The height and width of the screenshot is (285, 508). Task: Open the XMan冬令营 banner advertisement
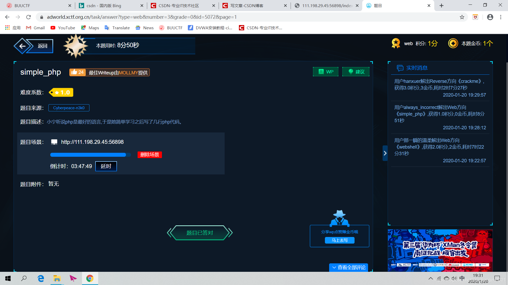[x=440, y=250]
